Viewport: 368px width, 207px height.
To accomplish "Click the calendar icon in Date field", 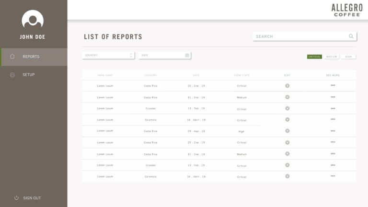I will tap(187, 55).
